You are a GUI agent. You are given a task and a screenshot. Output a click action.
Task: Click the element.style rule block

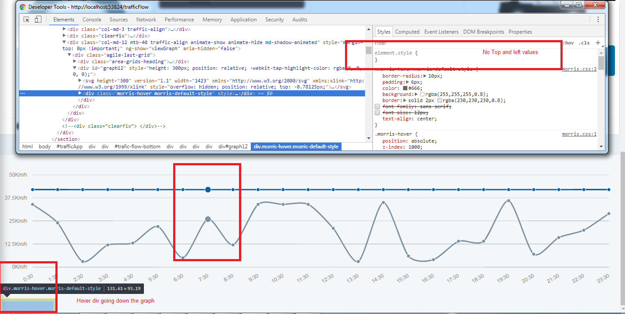pyautogui.click(x=485, y=56)
